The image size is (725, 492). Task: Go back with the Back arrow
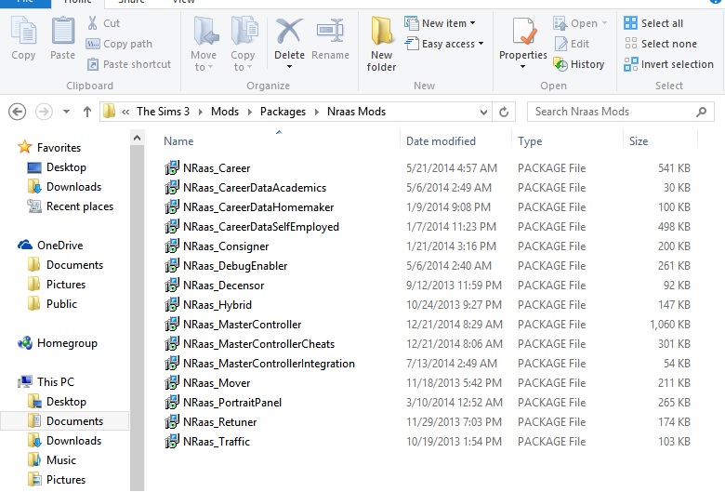coord(17,112)
